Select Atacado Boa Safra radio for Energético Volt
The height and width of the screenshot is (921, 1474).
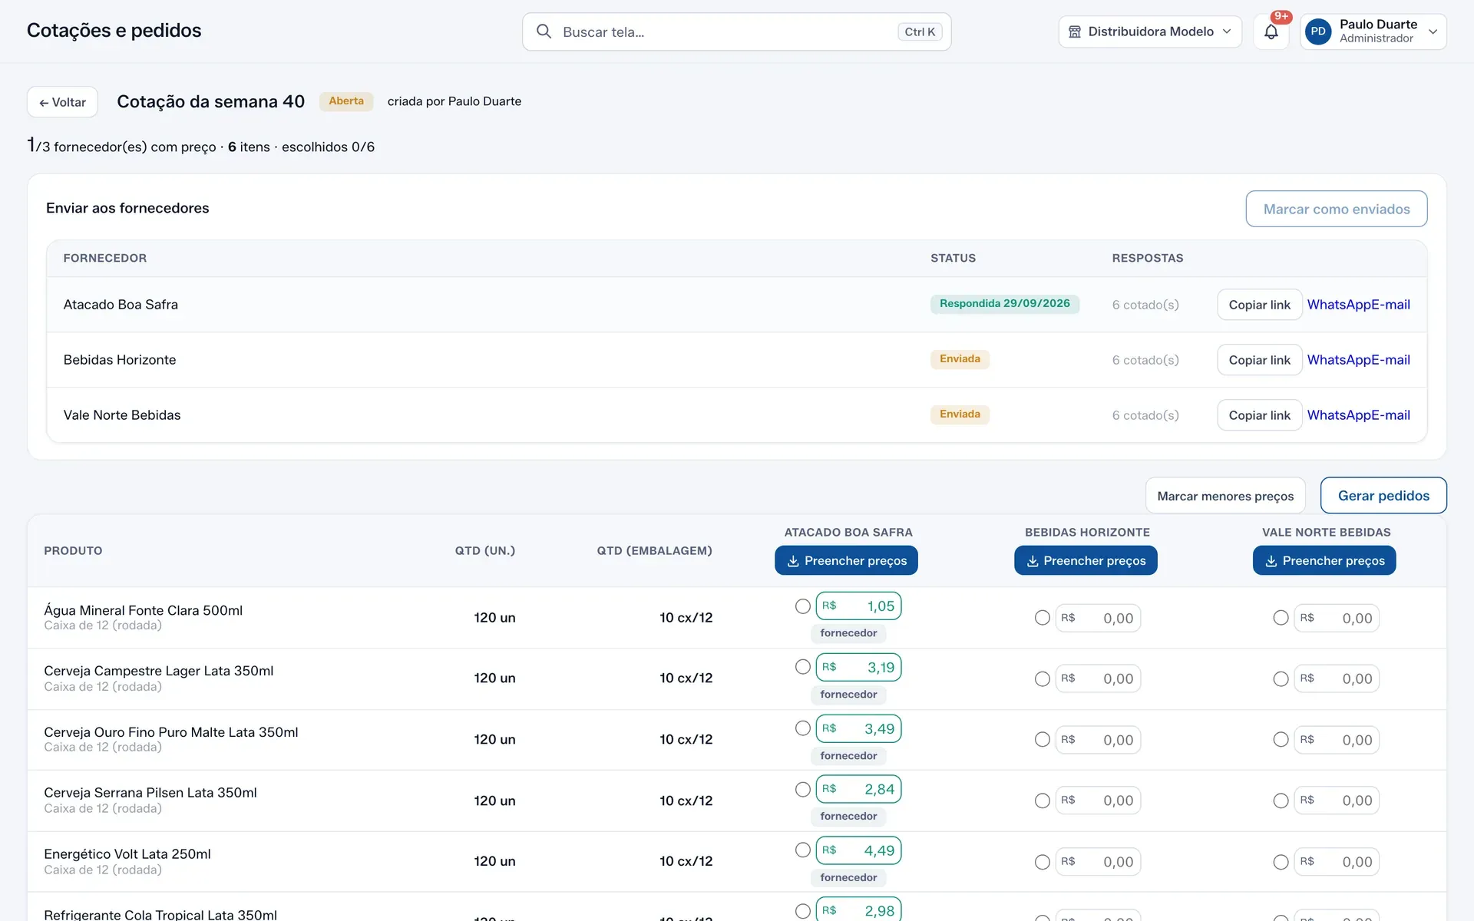point(803,850)
